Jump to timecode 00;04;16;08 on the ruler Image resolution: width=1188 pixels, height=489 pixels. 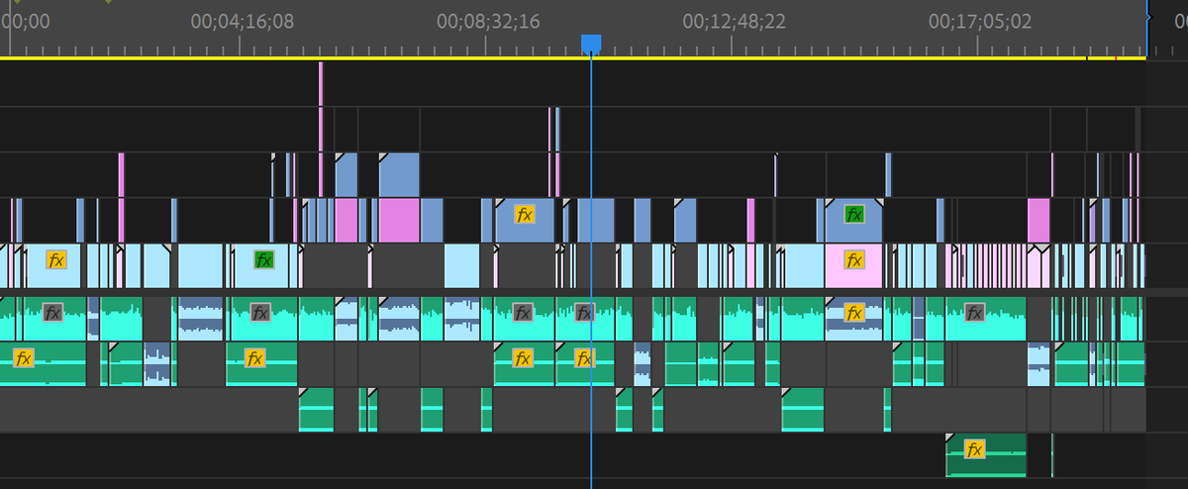point(243,22)
